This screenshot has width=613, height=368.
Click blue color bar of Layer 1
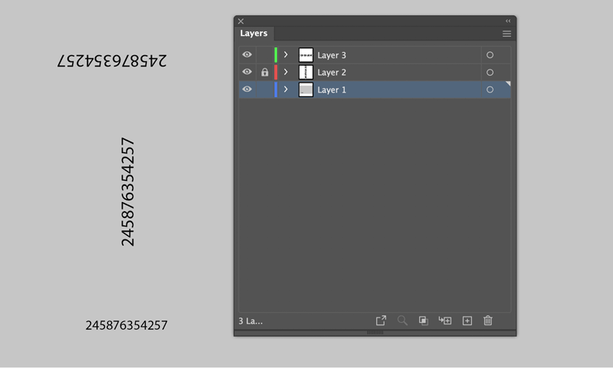[276, 90]
